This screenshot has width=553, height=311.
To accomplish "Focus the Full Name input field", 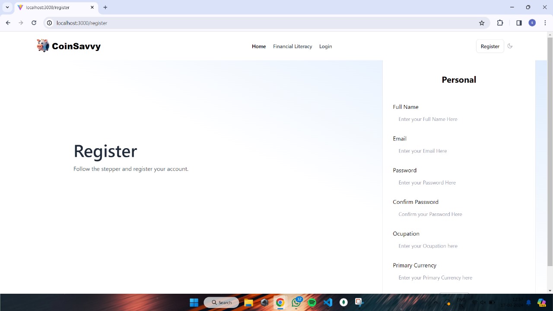I will pos(458,119).
